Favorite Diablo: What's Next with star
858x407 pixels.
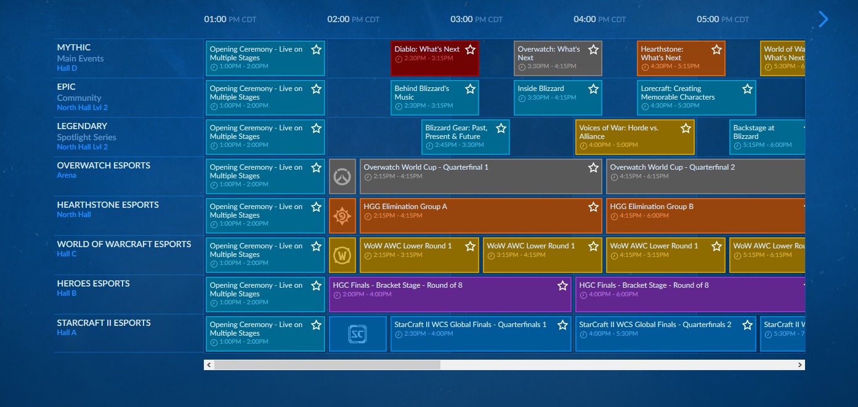(x=470, y=49)
